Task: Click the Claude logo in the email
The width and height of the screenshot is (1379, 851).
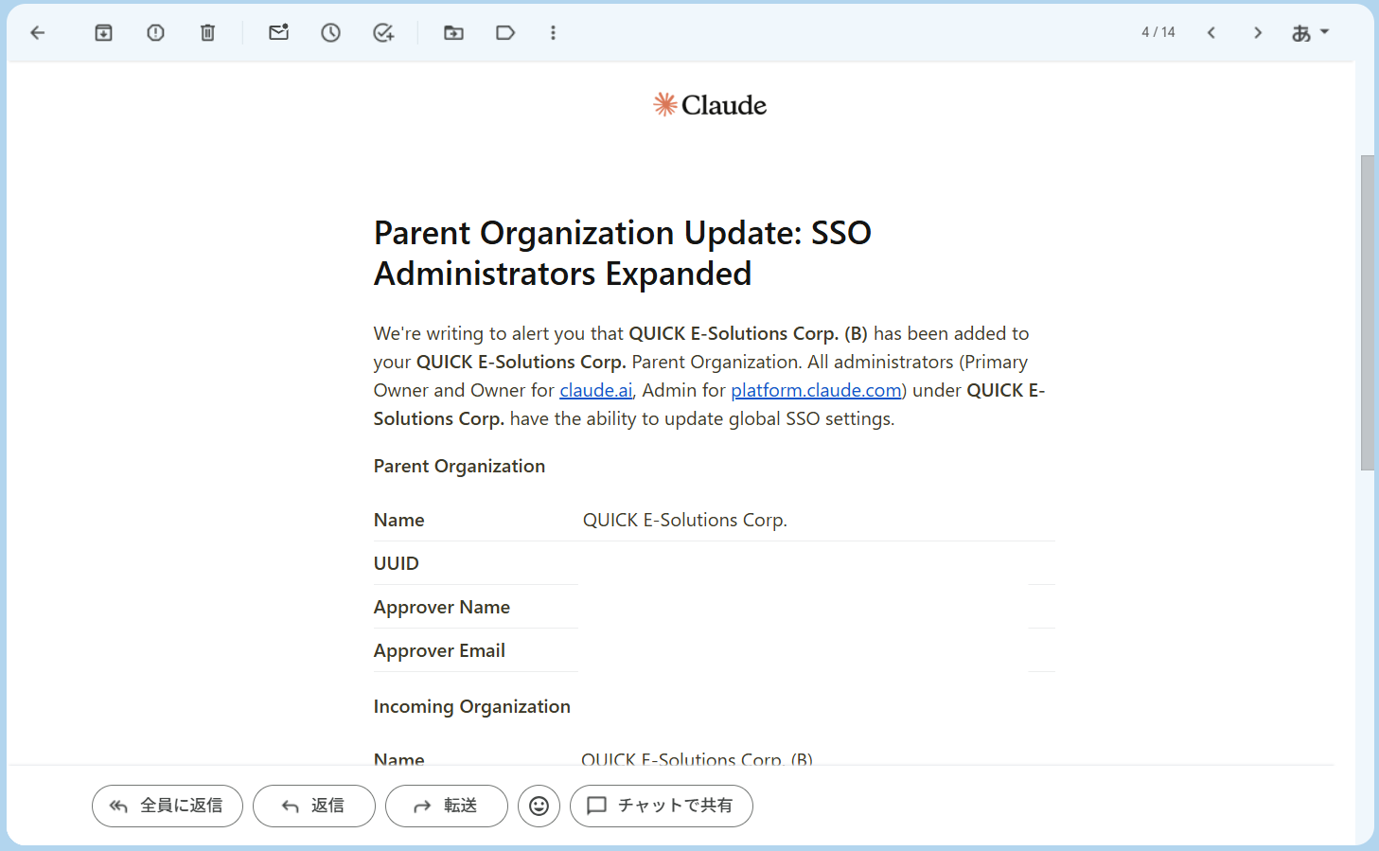Action: pyautogui.click(x=710, y=105)
